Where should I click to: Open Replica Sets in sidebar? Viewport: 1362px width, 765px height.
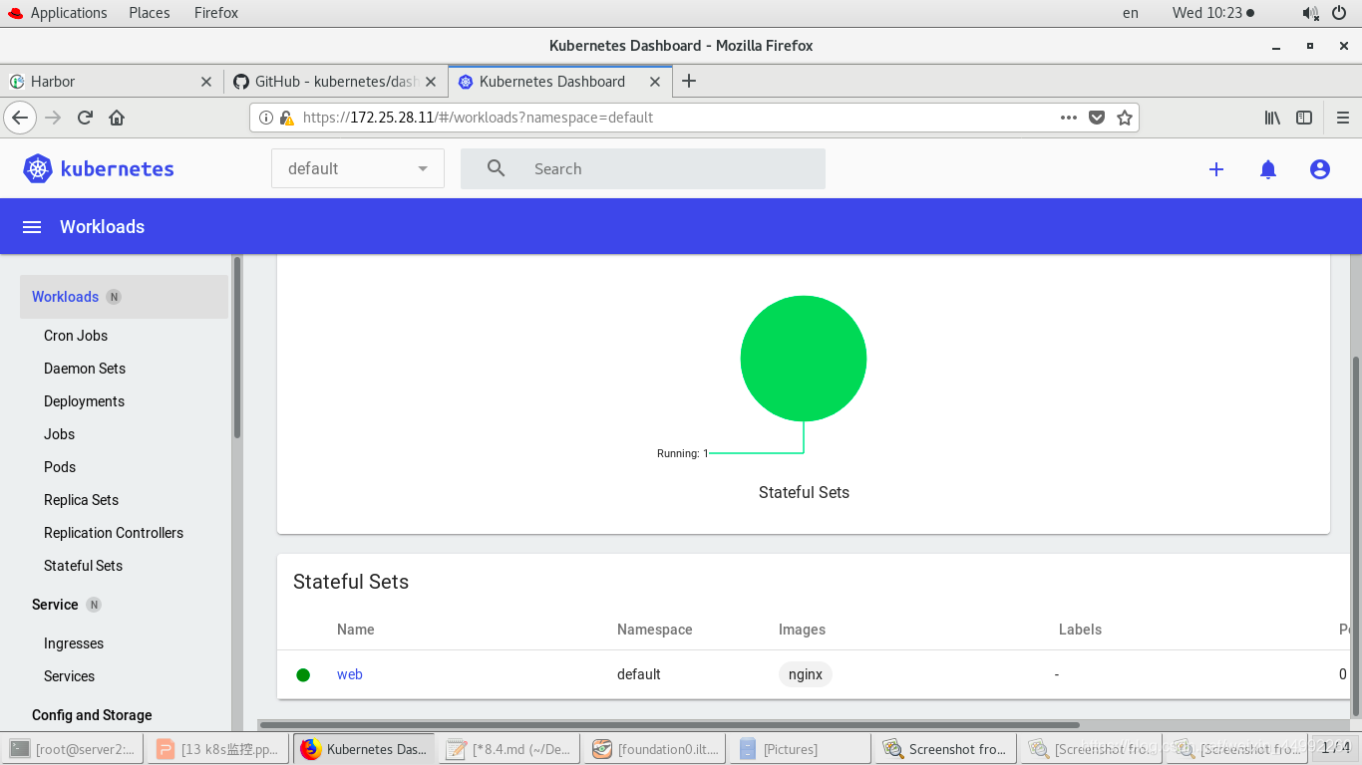click(81, 500)
